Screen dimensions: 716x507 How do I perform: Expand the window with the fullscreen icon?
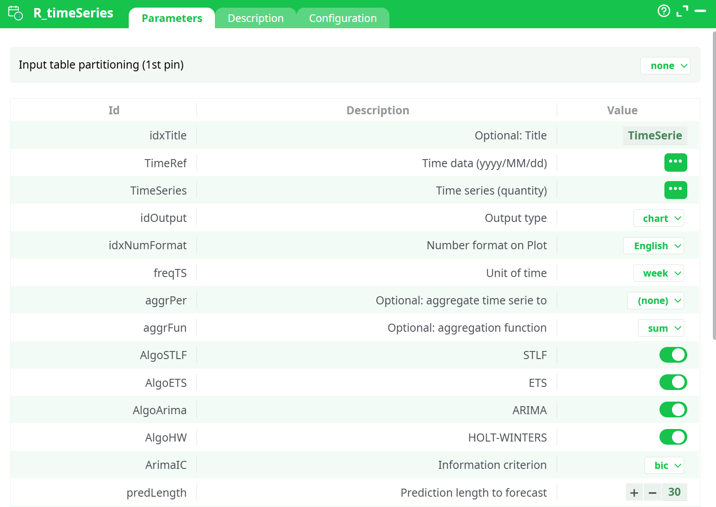(x=682, y=11)
